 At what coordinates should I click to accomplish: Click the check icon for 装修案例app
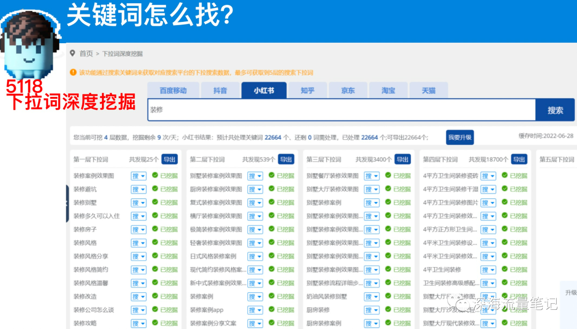point(271,310)
